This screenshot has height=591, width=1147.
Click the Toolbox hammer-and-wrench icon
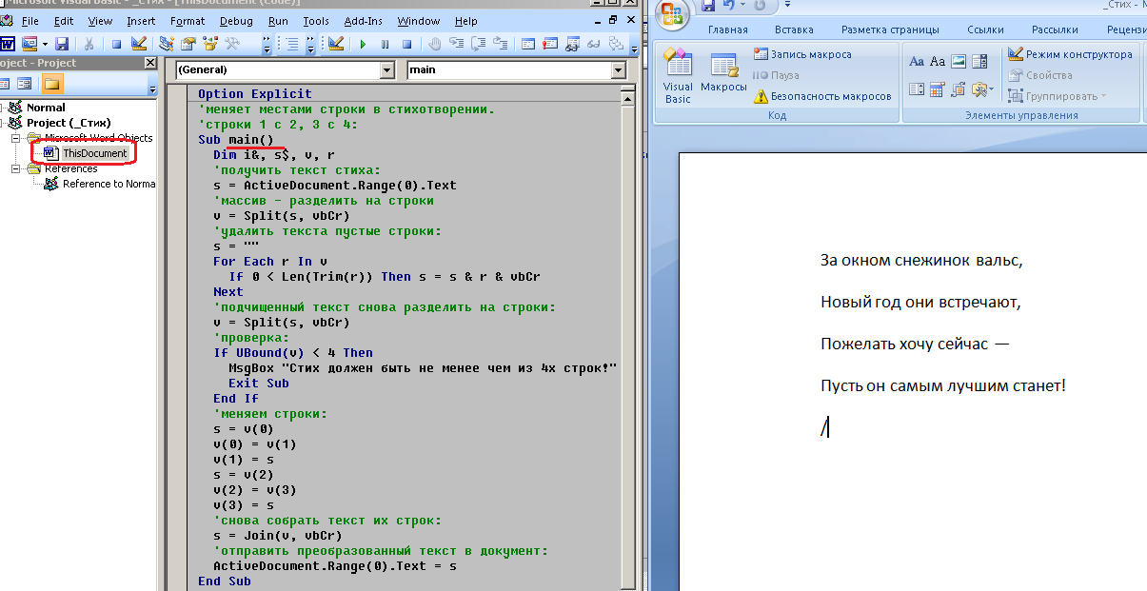tap(231, 44)
